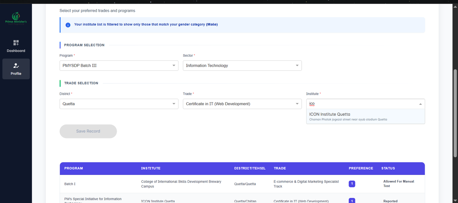Open the Dashboard grid icon

[x=16, y=43]
